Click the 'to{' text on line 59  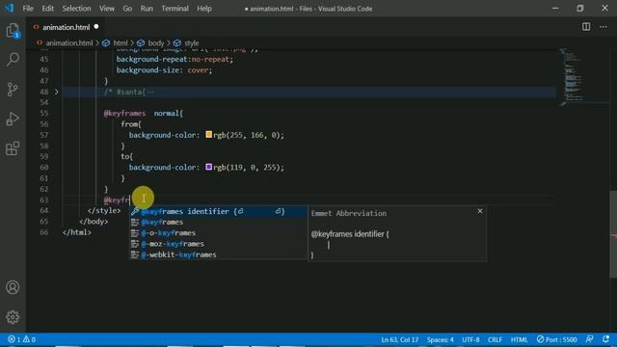[126, 156]
